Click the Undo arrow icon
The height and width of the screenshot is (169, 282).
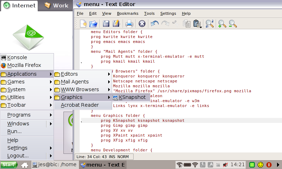(x=154, y=24)
